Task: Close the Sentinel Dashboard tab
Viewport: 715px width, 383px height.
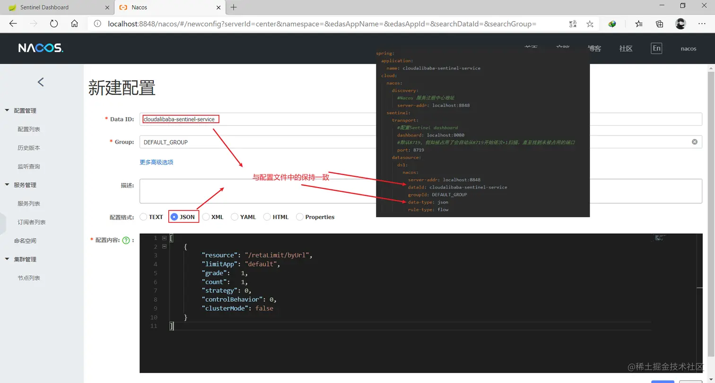Action: (107, 7)
